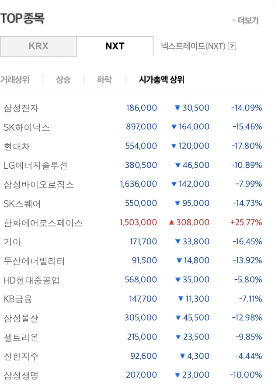Select the 시가총액 상위 filter

161,80
